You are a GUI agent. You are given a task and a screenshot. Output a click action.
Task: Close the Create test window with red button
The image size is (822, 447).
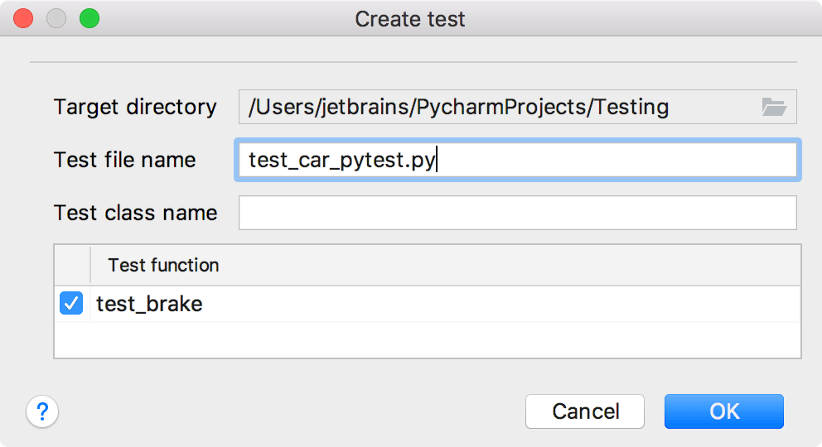(x=23, y=18)
